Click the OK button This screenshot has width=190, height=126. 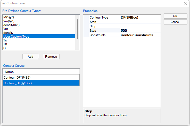point(175,16)
